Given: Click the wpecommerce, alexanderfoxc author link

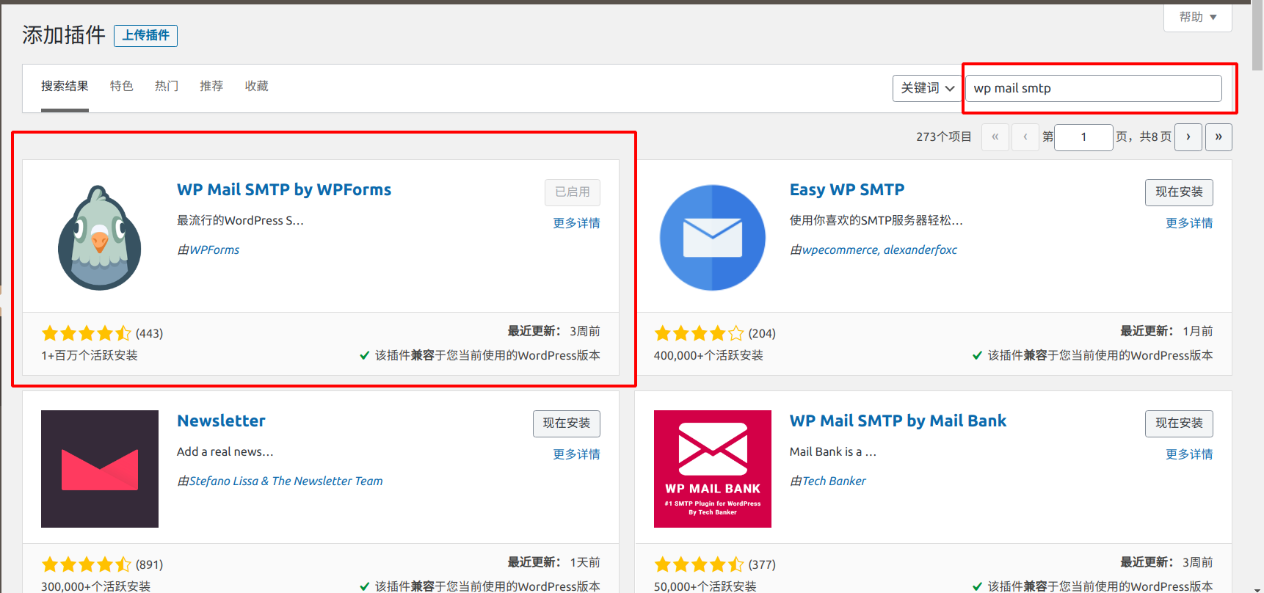Looking at the screenshot, I should [879, 250].
